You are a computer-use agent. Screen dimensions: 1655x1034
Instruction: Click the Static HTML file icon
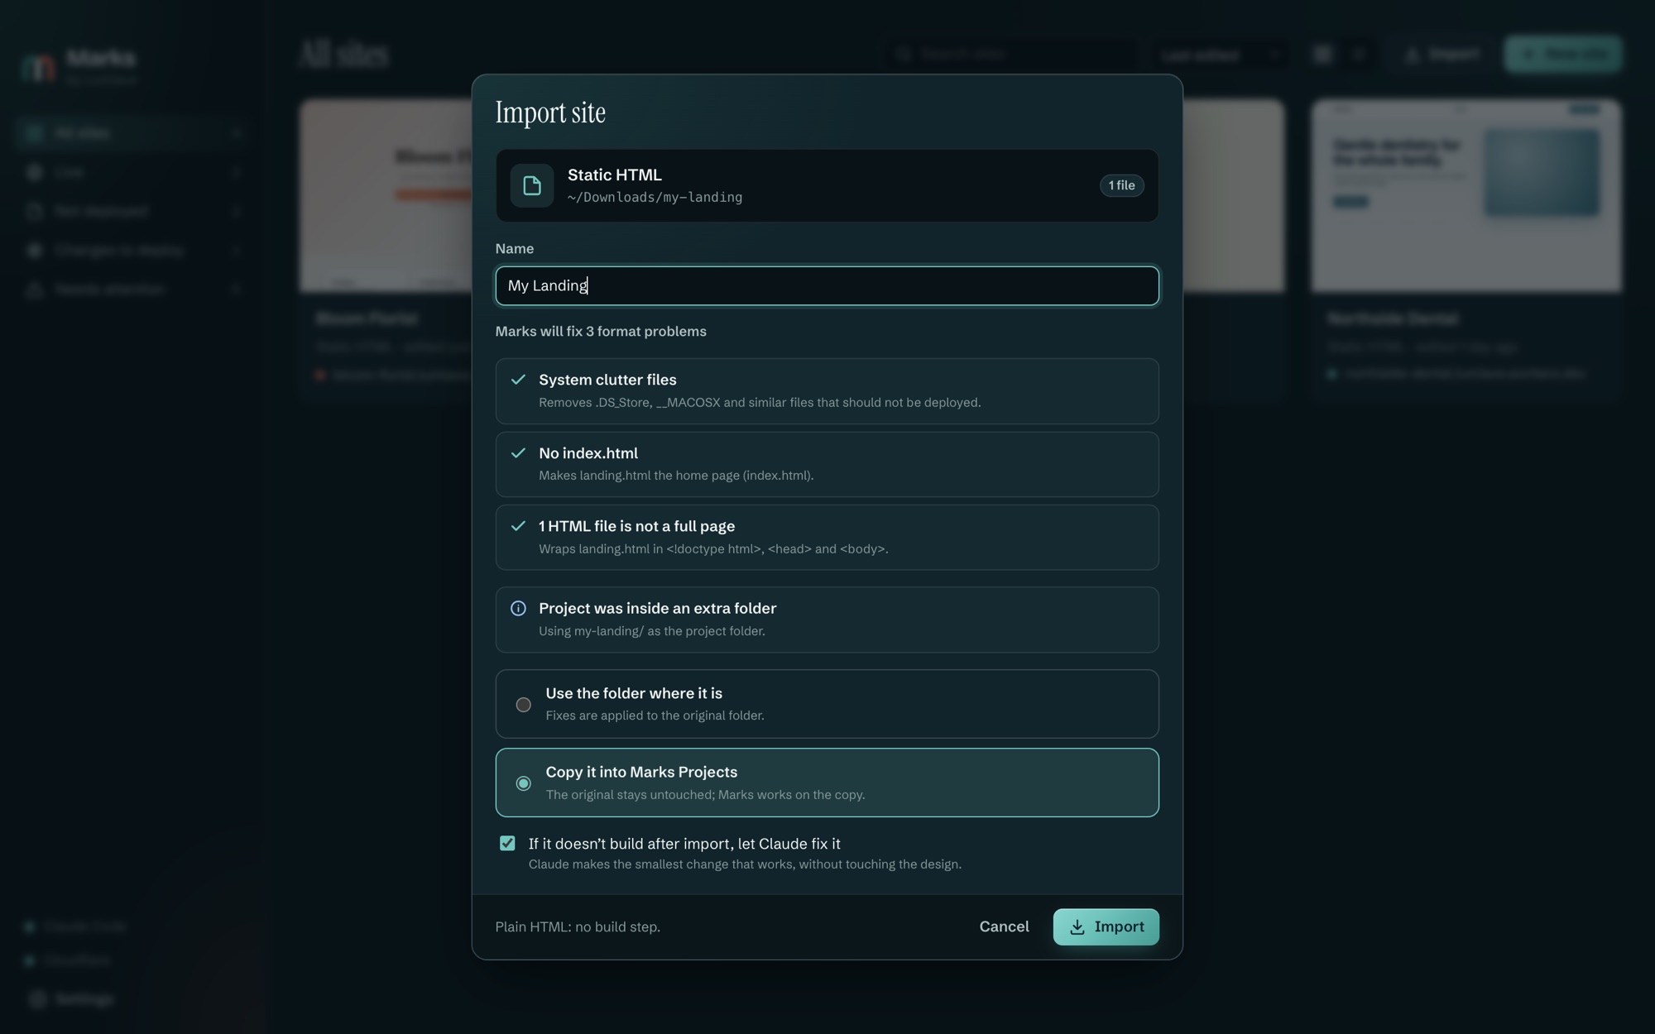531,185
